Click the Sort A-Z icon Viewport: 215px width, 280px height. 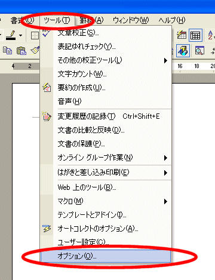[211, 35]
